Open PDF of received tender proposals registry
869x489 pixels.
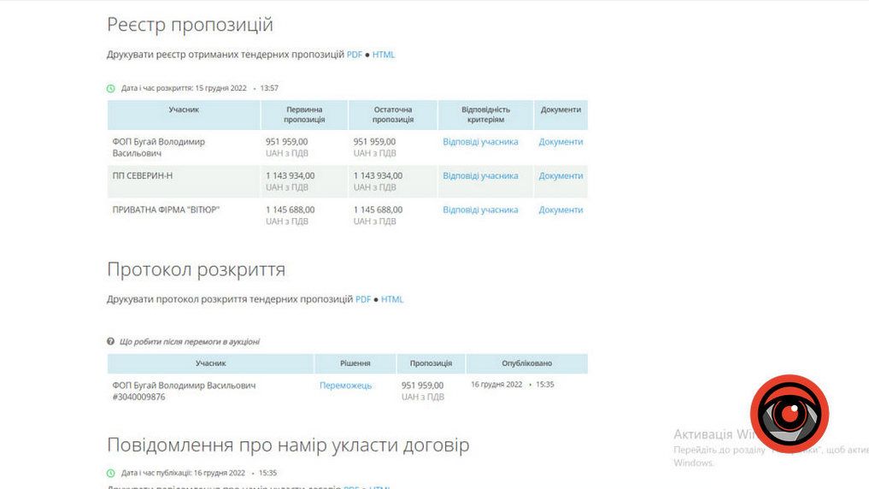(x=354, y=55)
